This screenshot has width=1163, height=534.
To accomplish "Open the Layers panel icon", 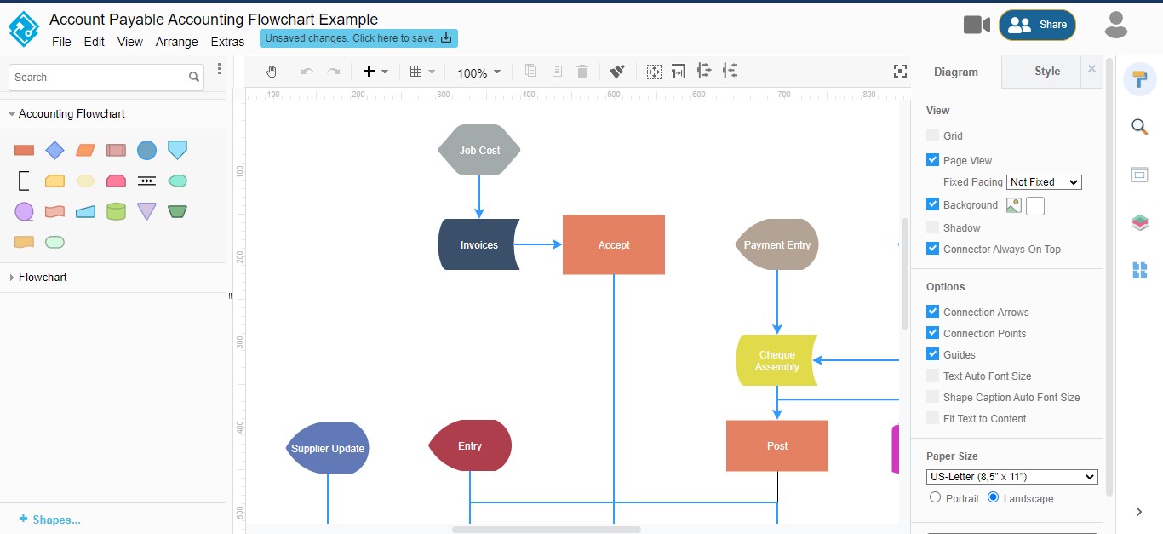I will [1139, 222].
